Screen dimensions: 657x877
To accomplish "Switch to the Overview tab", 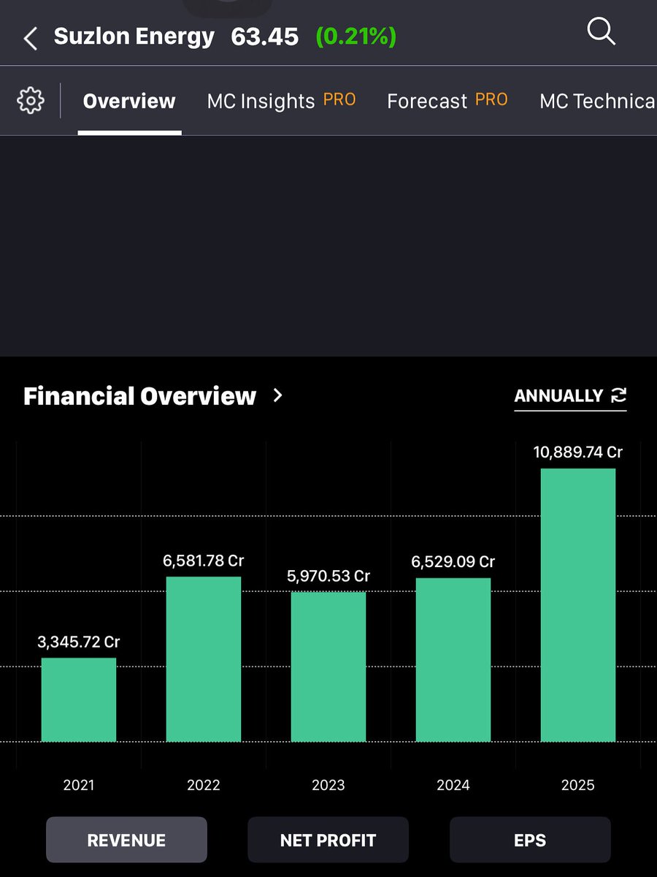I will click(129, 101).
